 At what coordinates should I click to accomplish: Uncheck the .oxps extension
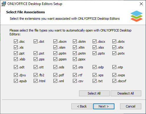click(114, 75)
